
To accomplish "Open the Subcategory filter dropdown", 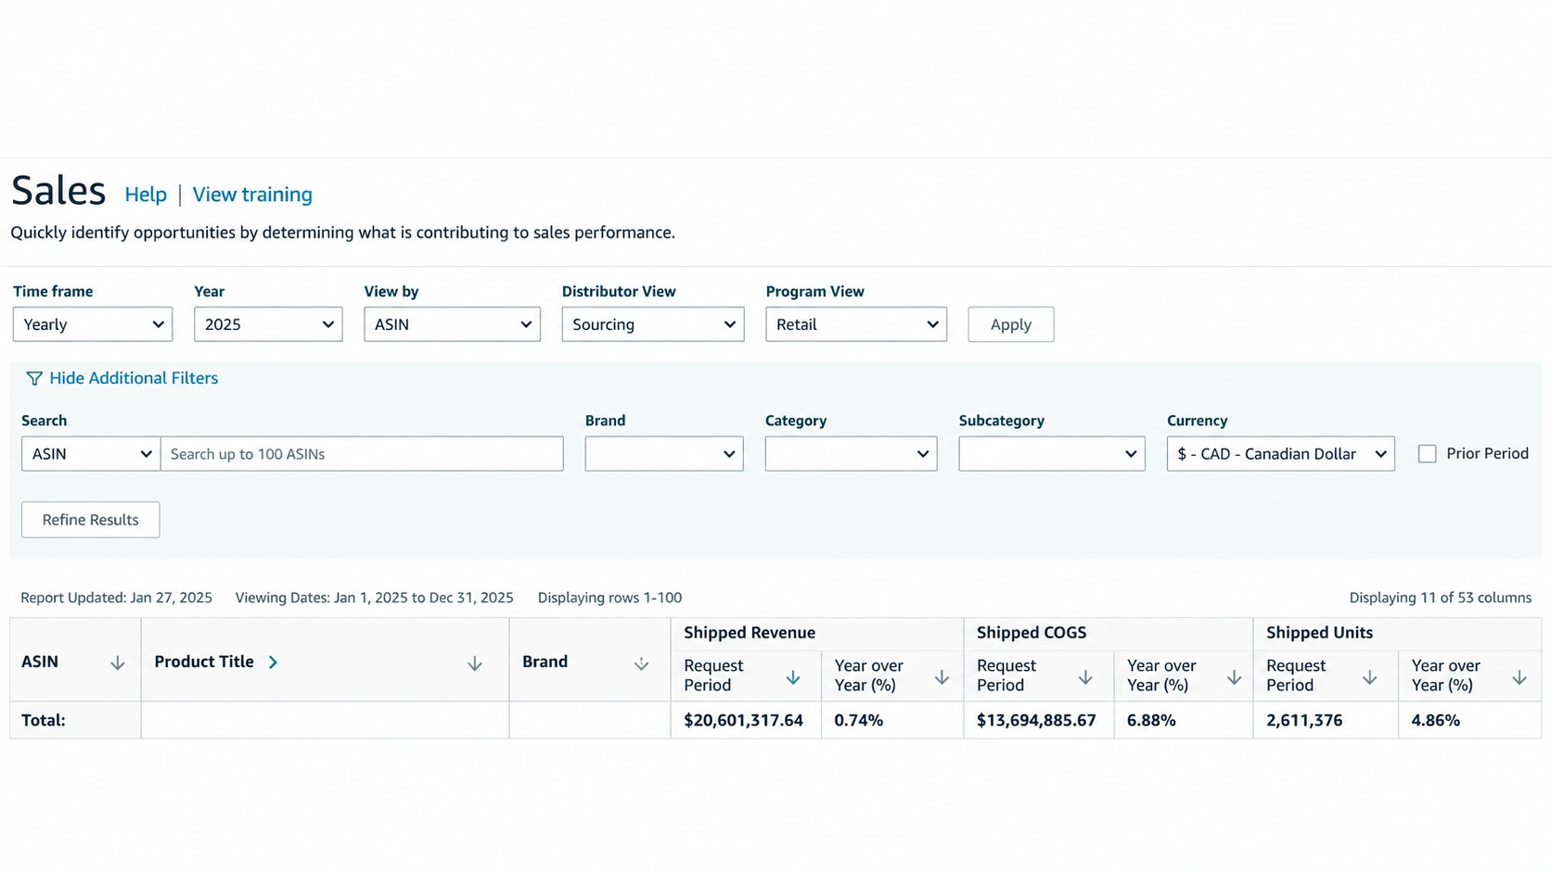I will point(1052,454).
